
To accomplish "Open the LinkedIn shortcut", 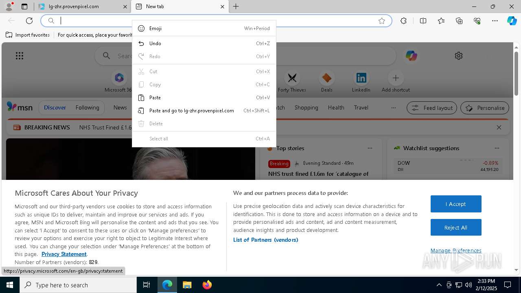I will point(361,82).
